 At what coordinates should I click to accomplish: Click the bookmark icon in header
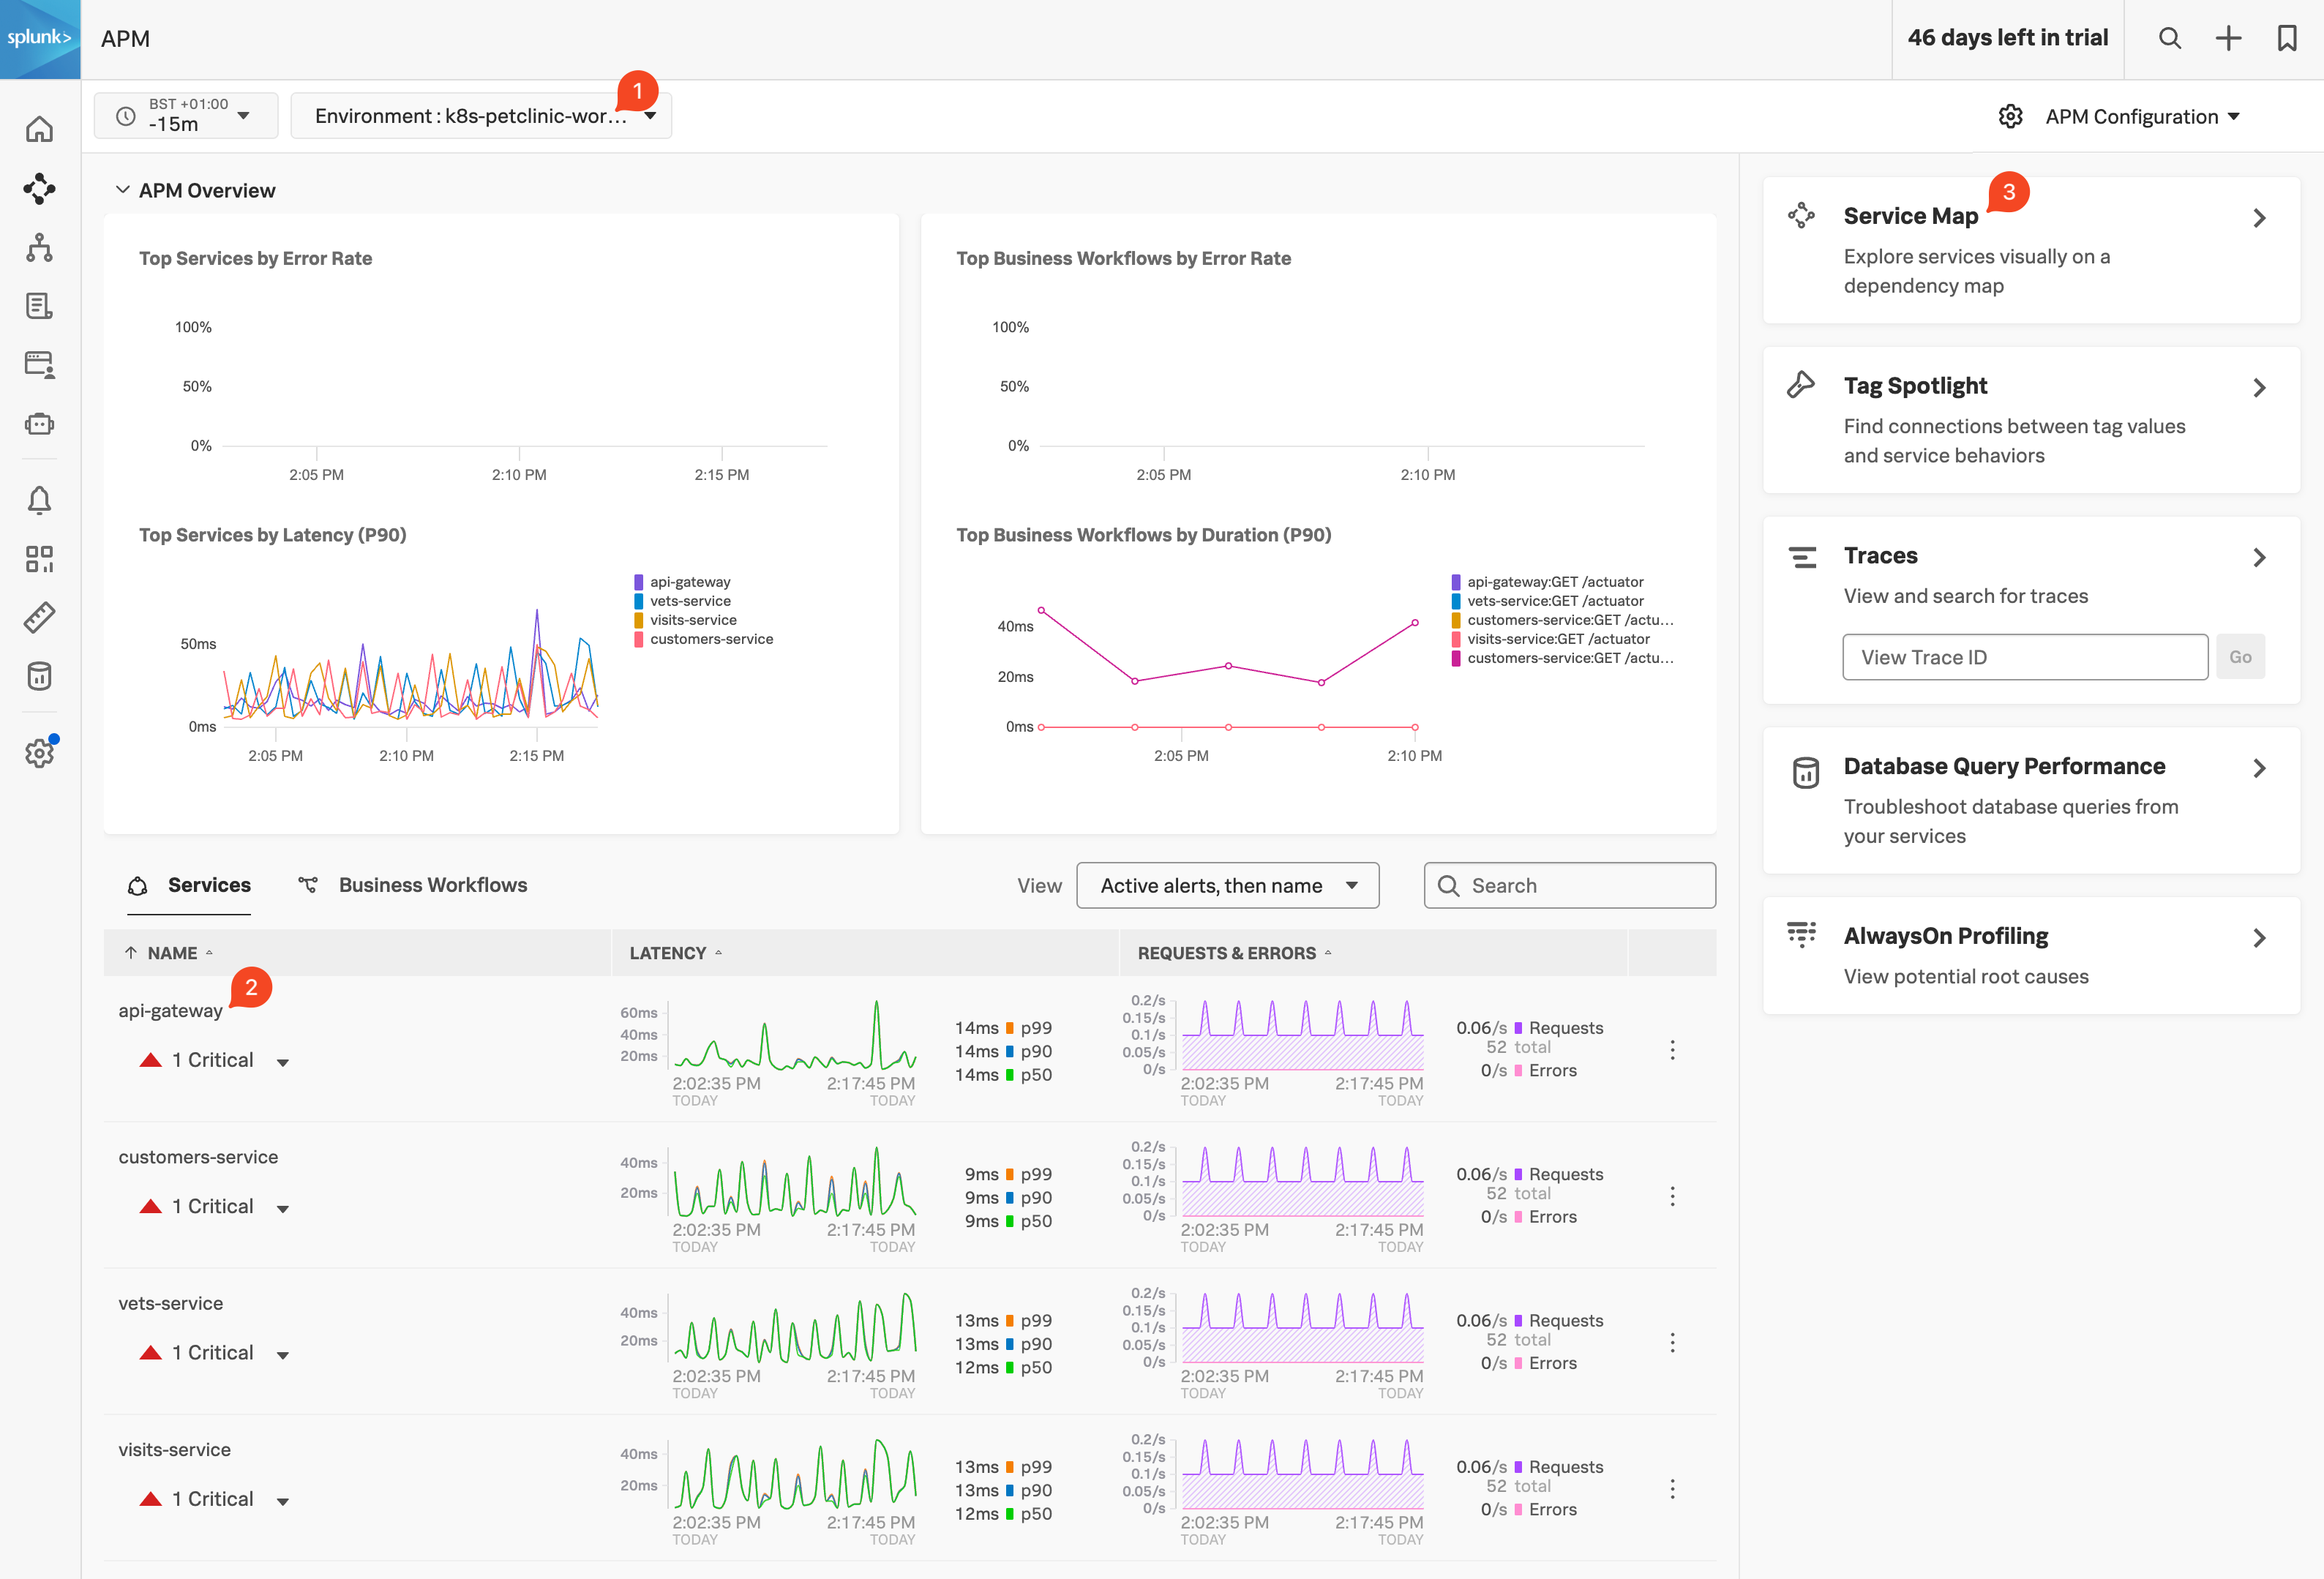coord(2287,38)
